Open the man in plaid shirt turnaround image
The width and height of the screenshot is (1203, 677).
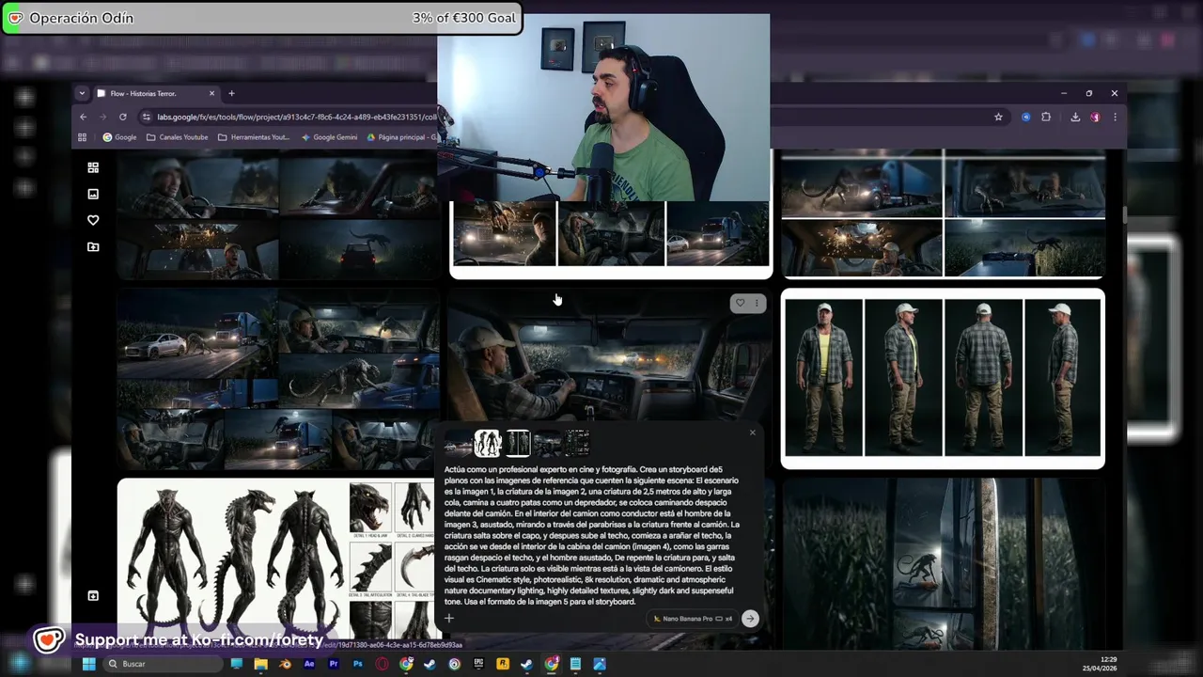pos(943,378)
